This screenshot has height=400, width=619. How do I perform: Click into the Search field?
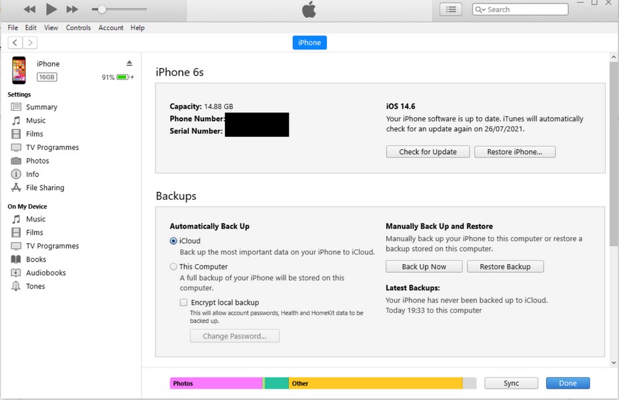[x=520, y=9]
